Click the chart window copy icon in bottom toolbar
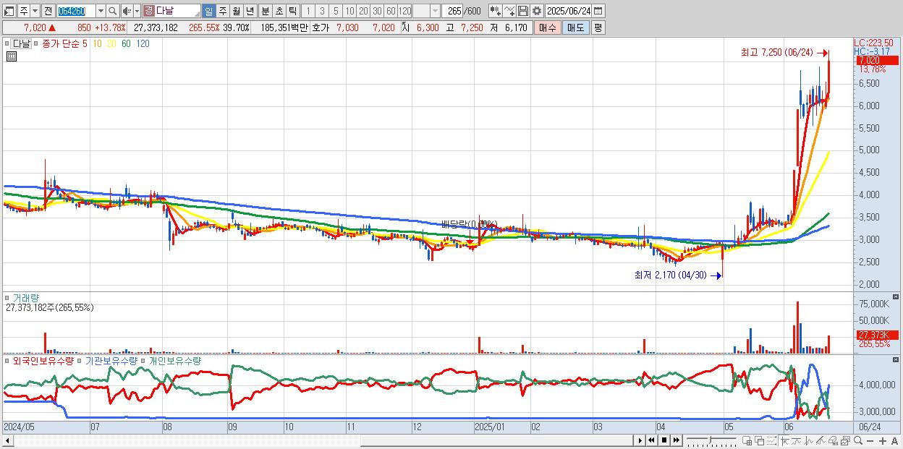Screen dimensions: 903x449 (x=846, y=440)
